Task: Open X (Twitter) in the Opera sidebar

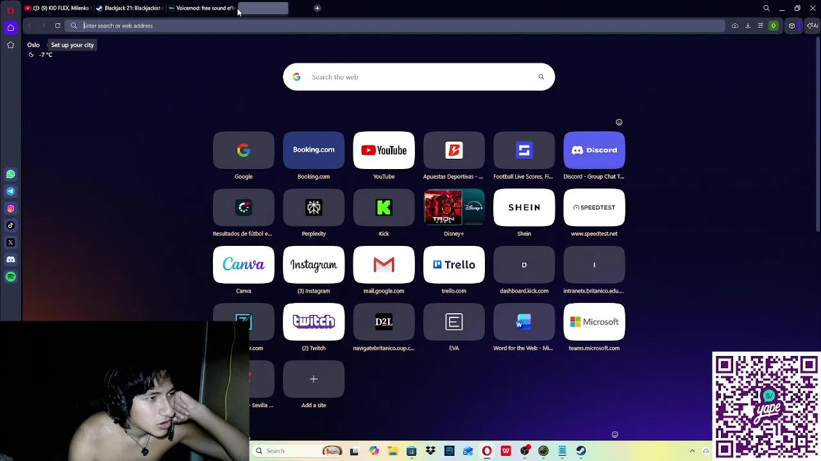Action: 10,243
